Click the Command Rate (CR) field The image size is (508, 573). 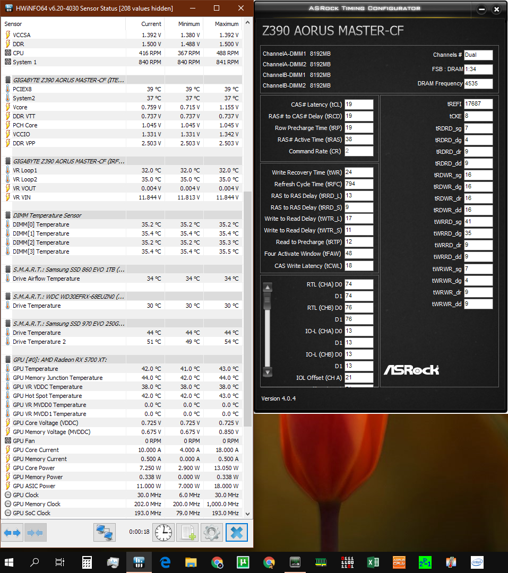[359, 151]
